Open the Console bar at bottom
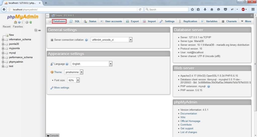Image resolution: width=257 pixels, height=137 pixels. [53, 135]
